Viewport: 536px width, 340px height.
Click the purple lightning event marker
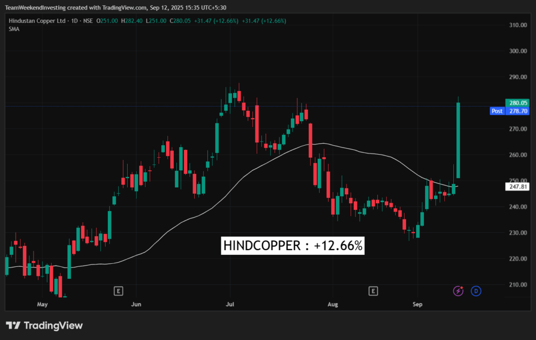click(x=458, y=291)
